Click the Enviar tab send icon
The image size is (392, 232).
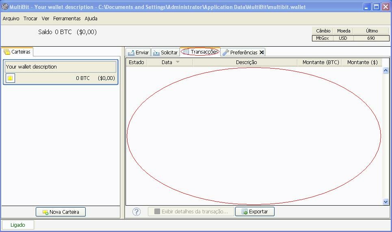coord(131,53)
